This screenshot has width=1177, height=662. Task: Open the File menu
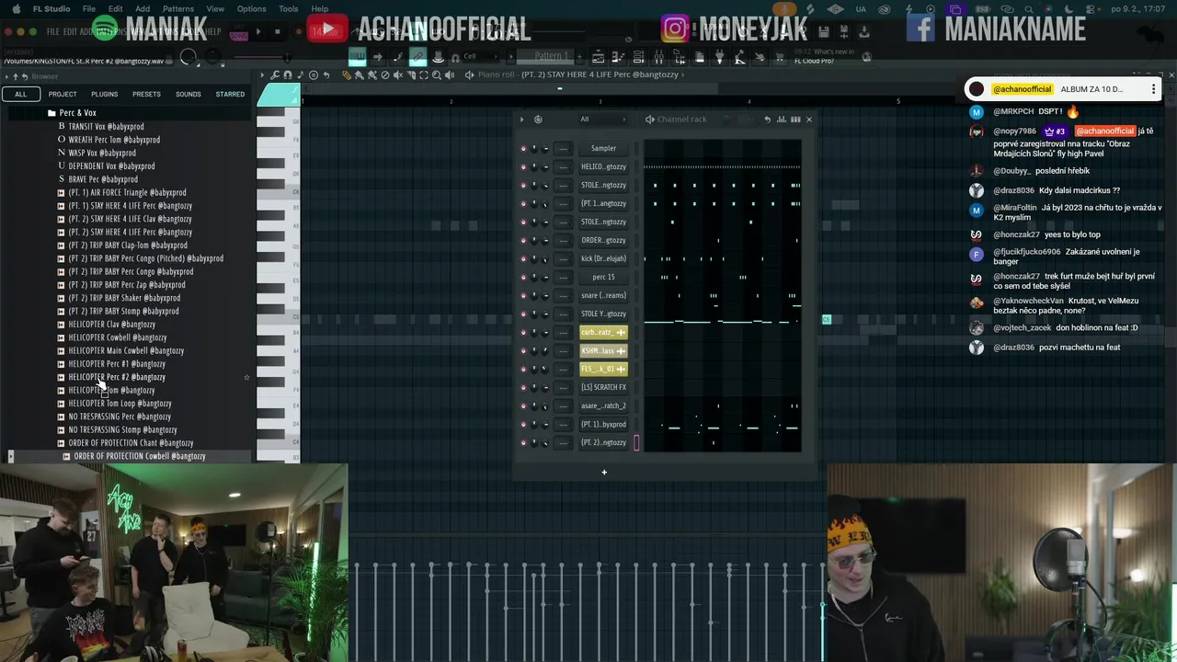(89, 8)
